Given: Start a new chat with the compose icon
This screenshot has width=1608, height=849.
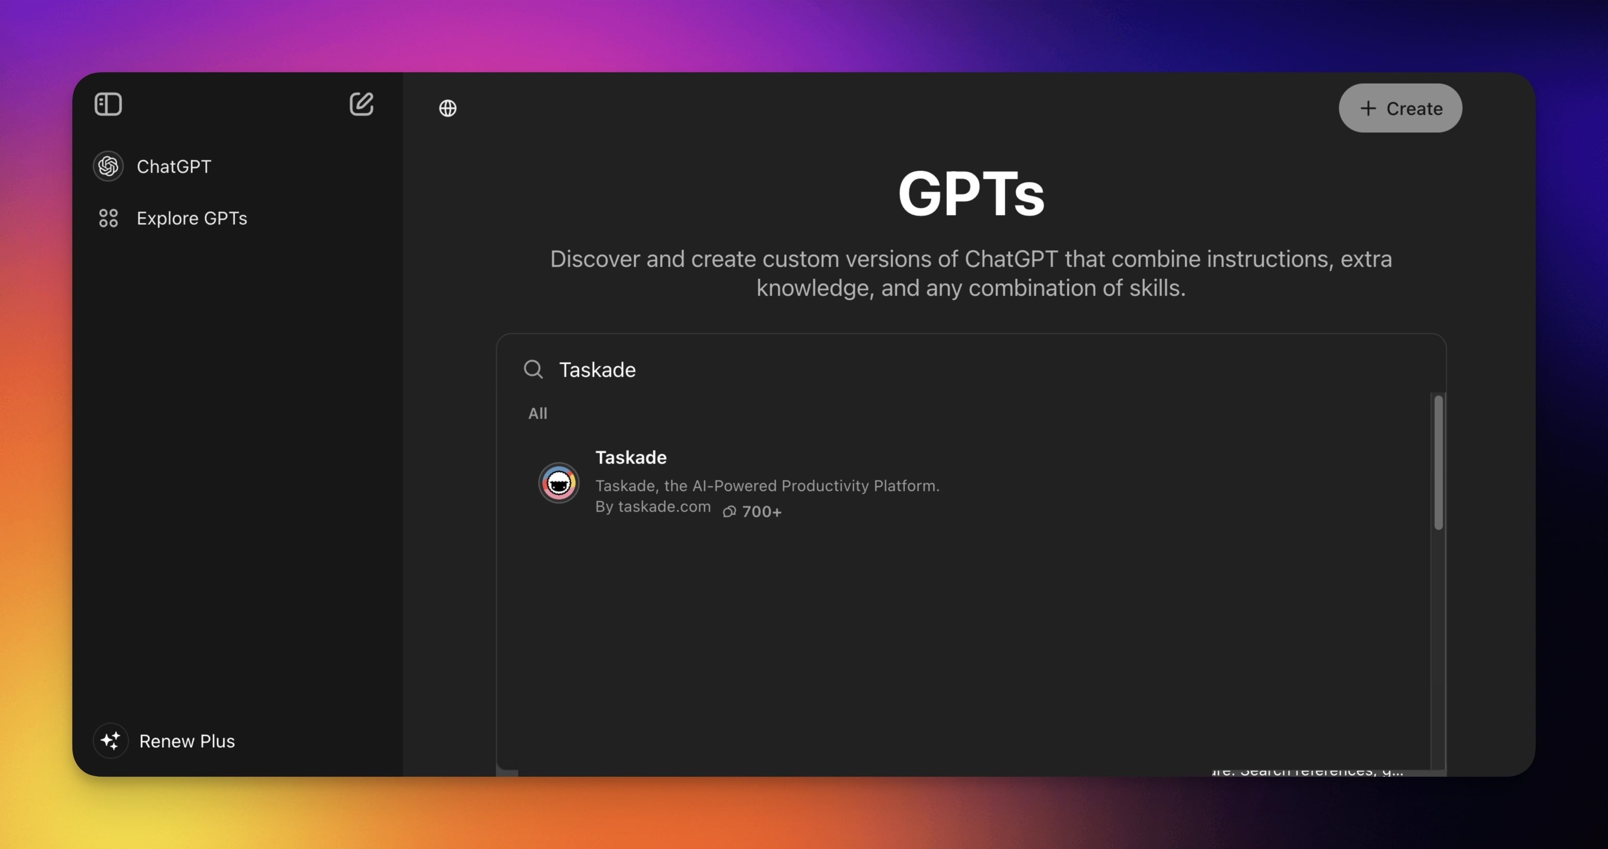Looking at the screenshot, I should point(361,104).
